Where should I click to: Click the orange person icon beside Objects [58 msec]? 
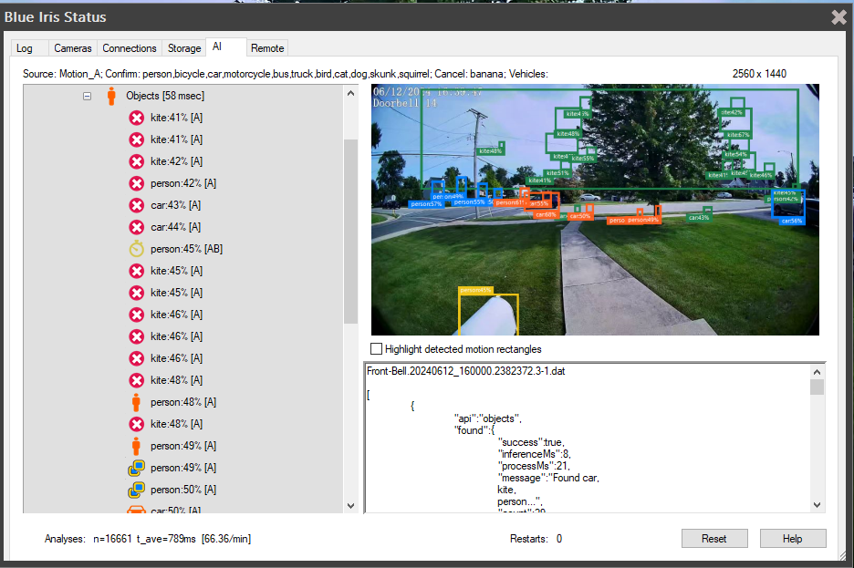pyautogui.click(x=111, y=96)
